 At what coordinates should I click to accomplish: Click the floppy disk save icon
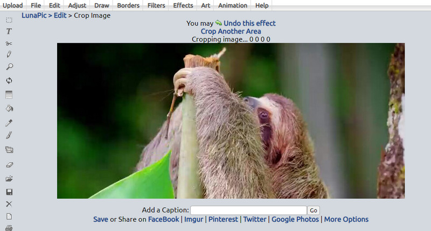tap(9, 192)
